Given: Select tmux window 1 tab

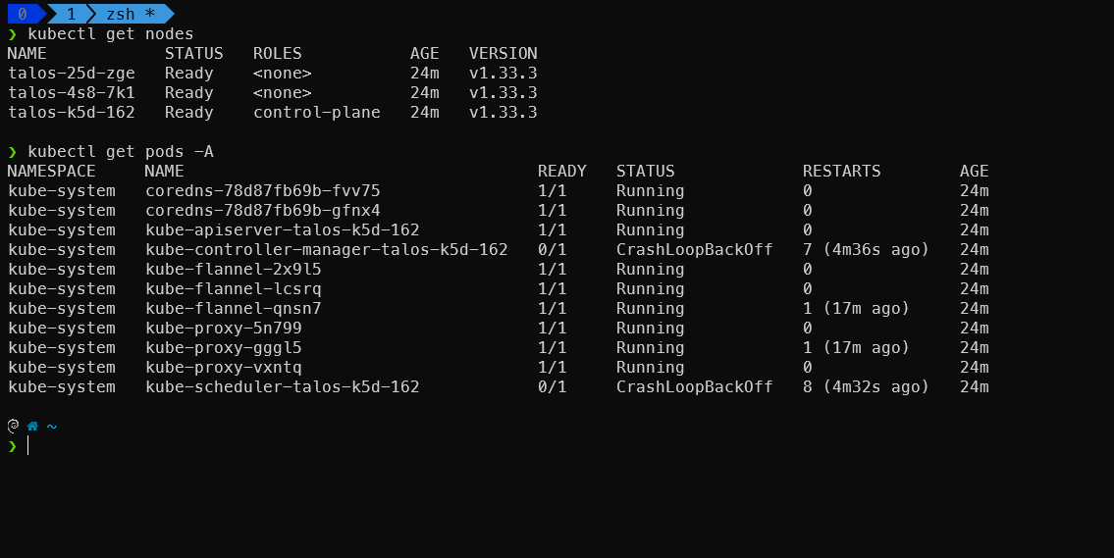Looking at the screenshot, I should tap(71, 14).
